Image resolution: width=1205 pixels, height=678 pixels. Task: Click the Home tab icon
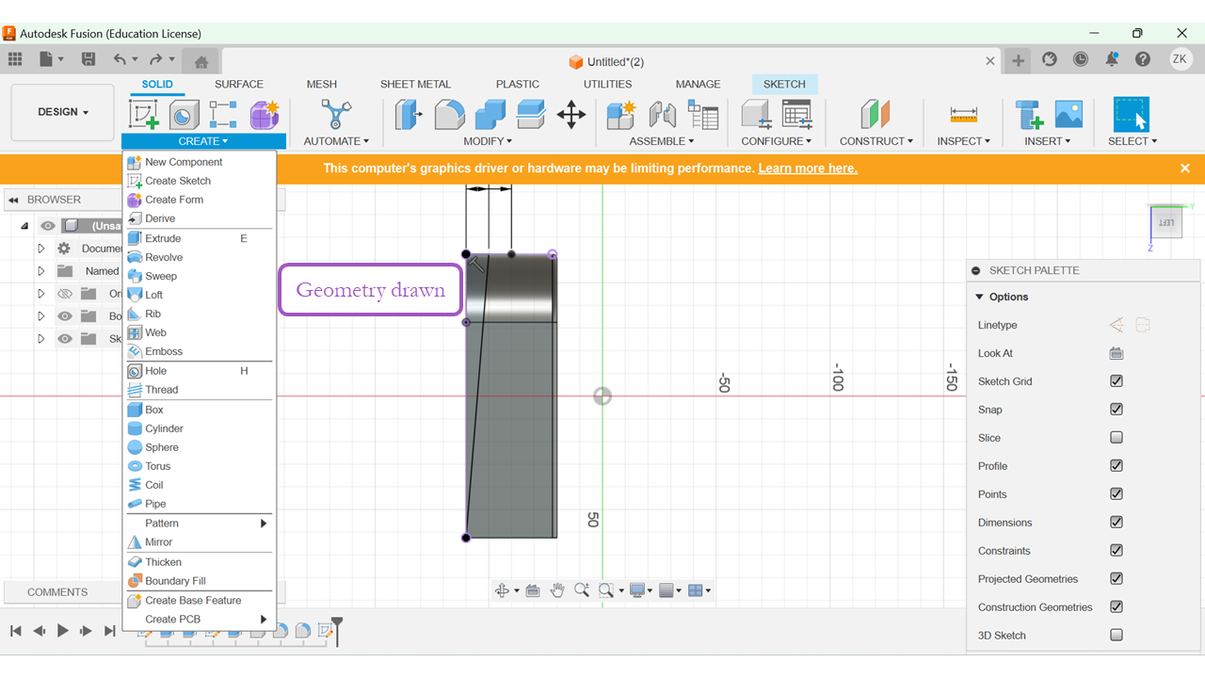tap(201, 61)
